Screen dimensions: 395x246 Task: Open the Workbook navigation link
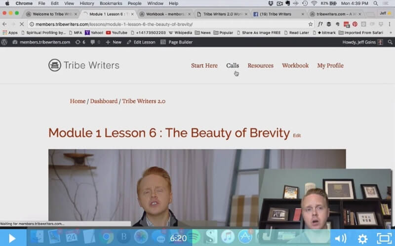tap(295, 66)
